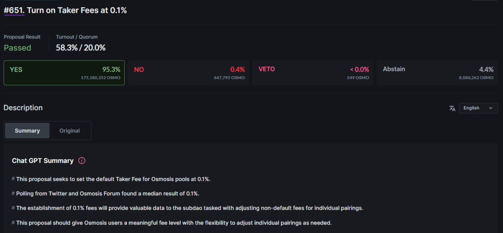The height and width of the screenshot is (233, 503).
Task: Click the summary line mentioning the subdao
Action: 189,208
